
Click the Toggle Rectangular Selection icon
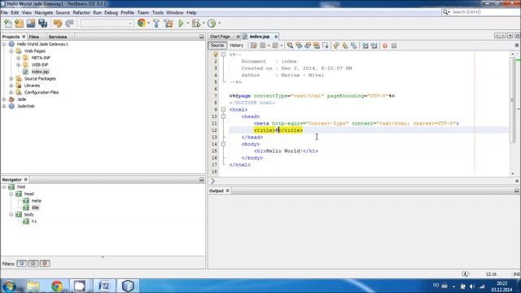326,46
